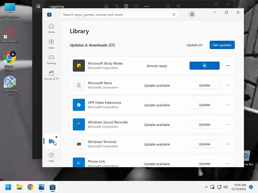Open Help in the Store sidebar
The image size is (258, 193).
(x=51, y=157)
